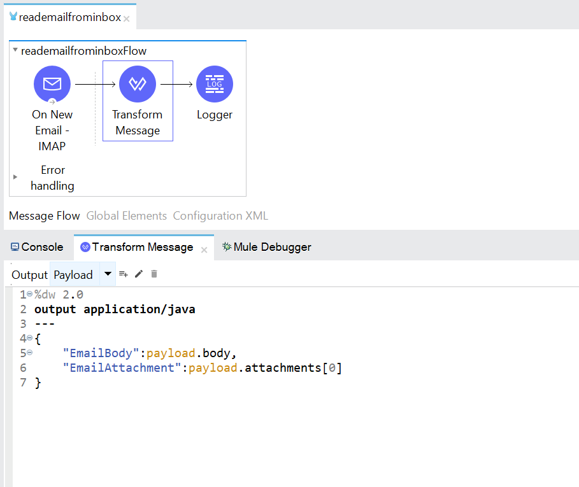Switch to the Global Elements view

127,216
